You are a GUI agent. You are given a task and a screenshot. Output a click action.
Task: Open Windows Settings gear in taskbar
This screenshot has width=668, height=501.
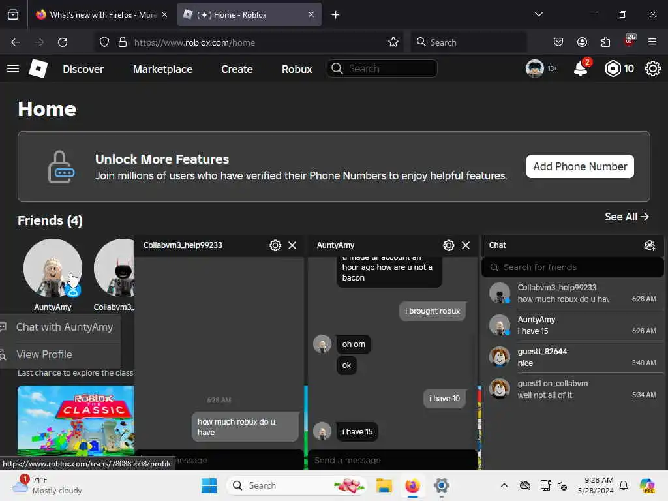pyautogui.click(x=442, y=485)
